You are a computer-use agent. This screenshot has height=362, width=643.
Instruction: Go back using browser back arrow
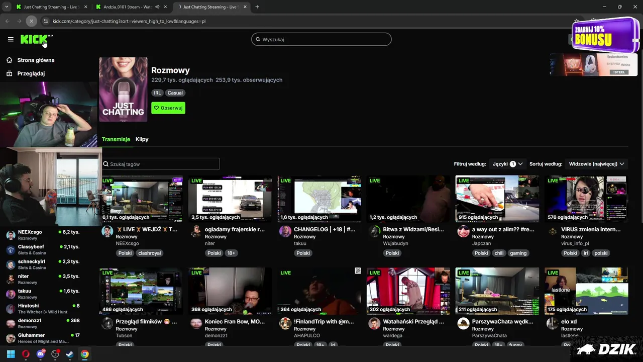7,21
